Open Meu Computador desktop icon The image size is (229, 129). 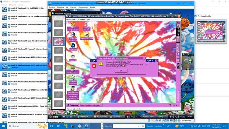[73, 26]
